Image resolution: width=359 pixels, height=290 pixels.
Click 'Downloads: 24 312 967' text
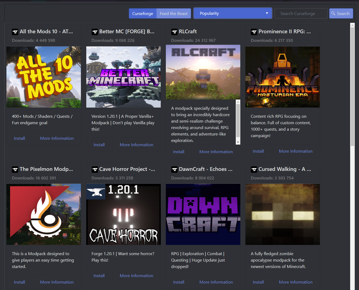(x=193, y=41)
